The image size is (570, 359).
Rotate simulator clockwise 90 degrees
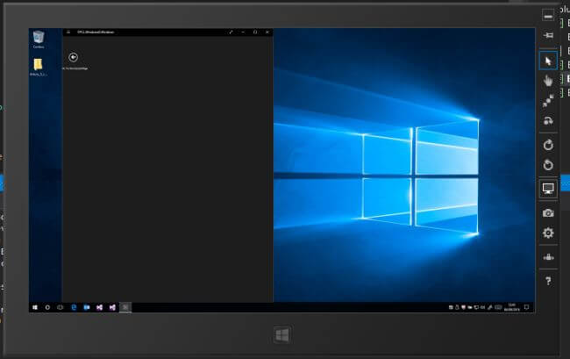(548, 145)
